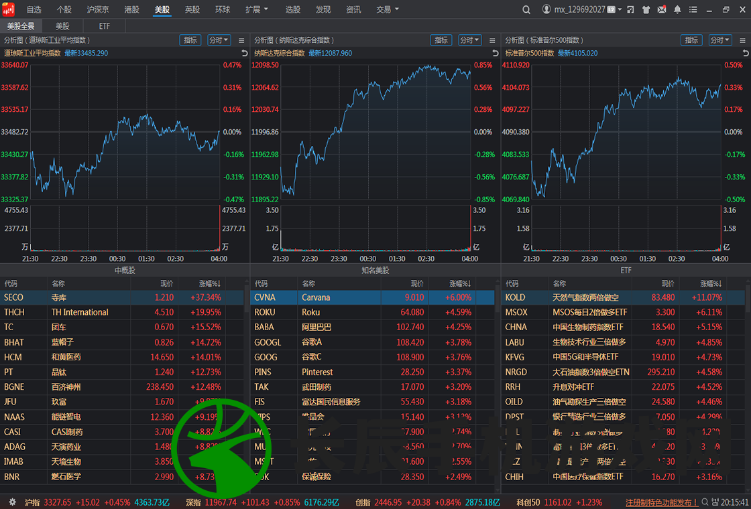Expand the 交易 menu
Image resolution: width=751 pixels, height=509 pixels.
coord(388,9)
